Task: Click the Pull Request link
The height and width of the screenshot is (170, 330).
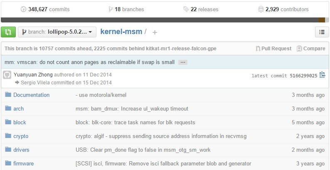Action: [x=274, y=49]
